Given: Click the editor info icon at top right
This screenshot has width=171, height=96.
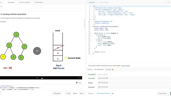Looking at the screenshot, I should (165, 2).
